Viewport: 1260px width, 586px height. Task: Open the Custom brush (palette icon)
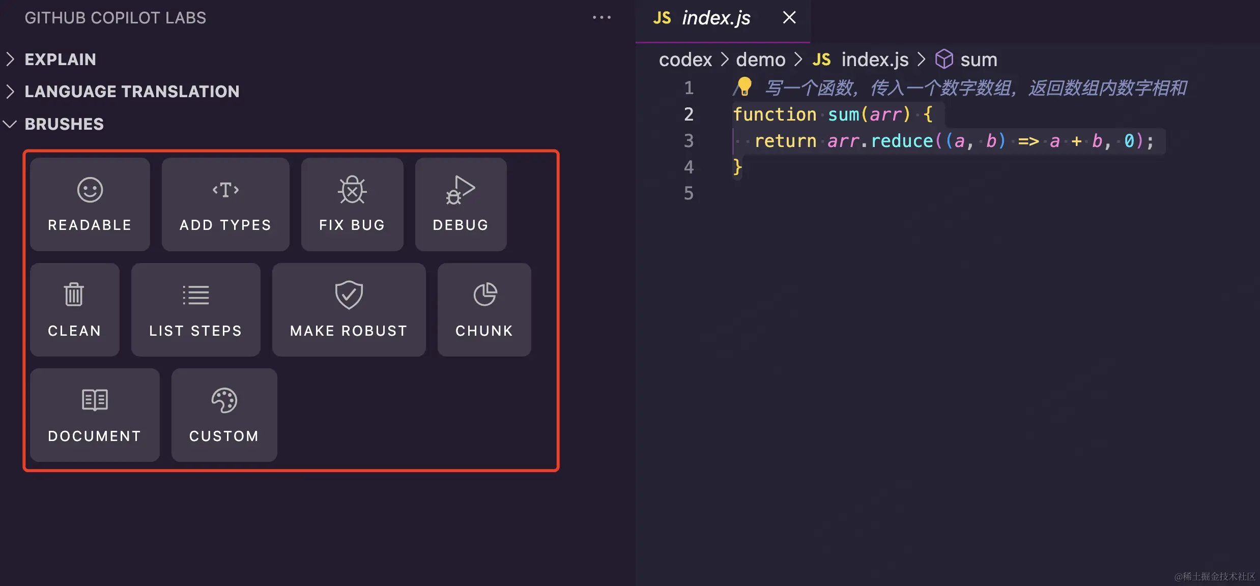coord(224,415)
